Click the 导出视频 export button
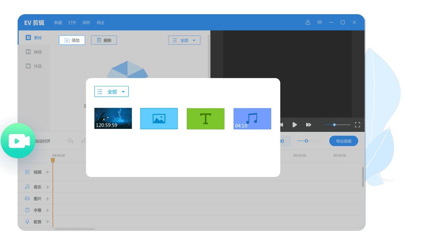 point(343,141)
